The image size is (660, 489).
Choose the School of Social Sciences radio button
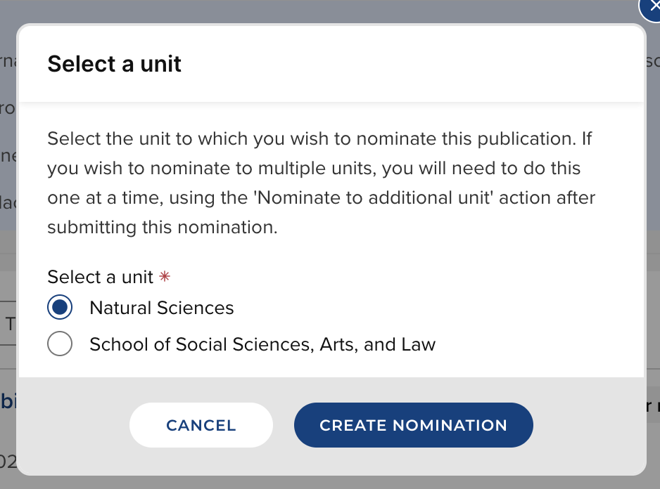[60, 344]
